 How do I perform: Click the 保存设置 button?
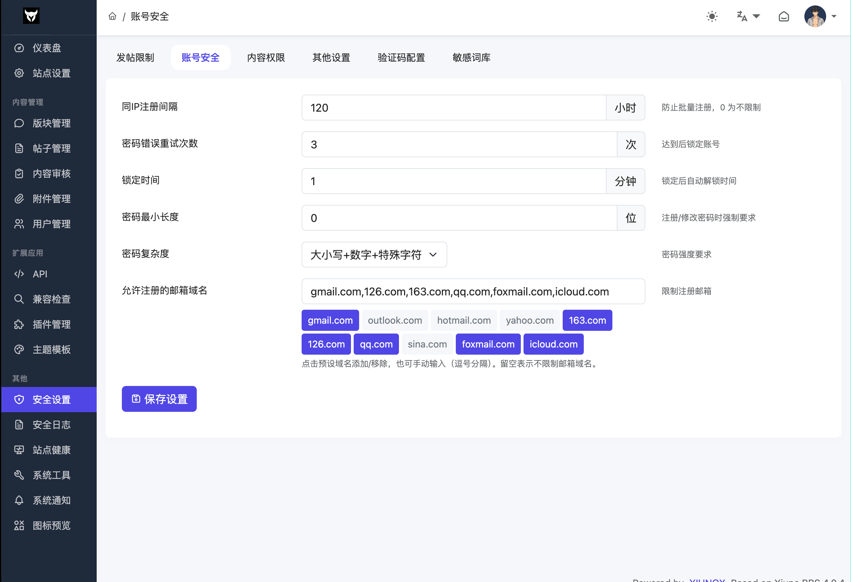click(x=159, y=399)
